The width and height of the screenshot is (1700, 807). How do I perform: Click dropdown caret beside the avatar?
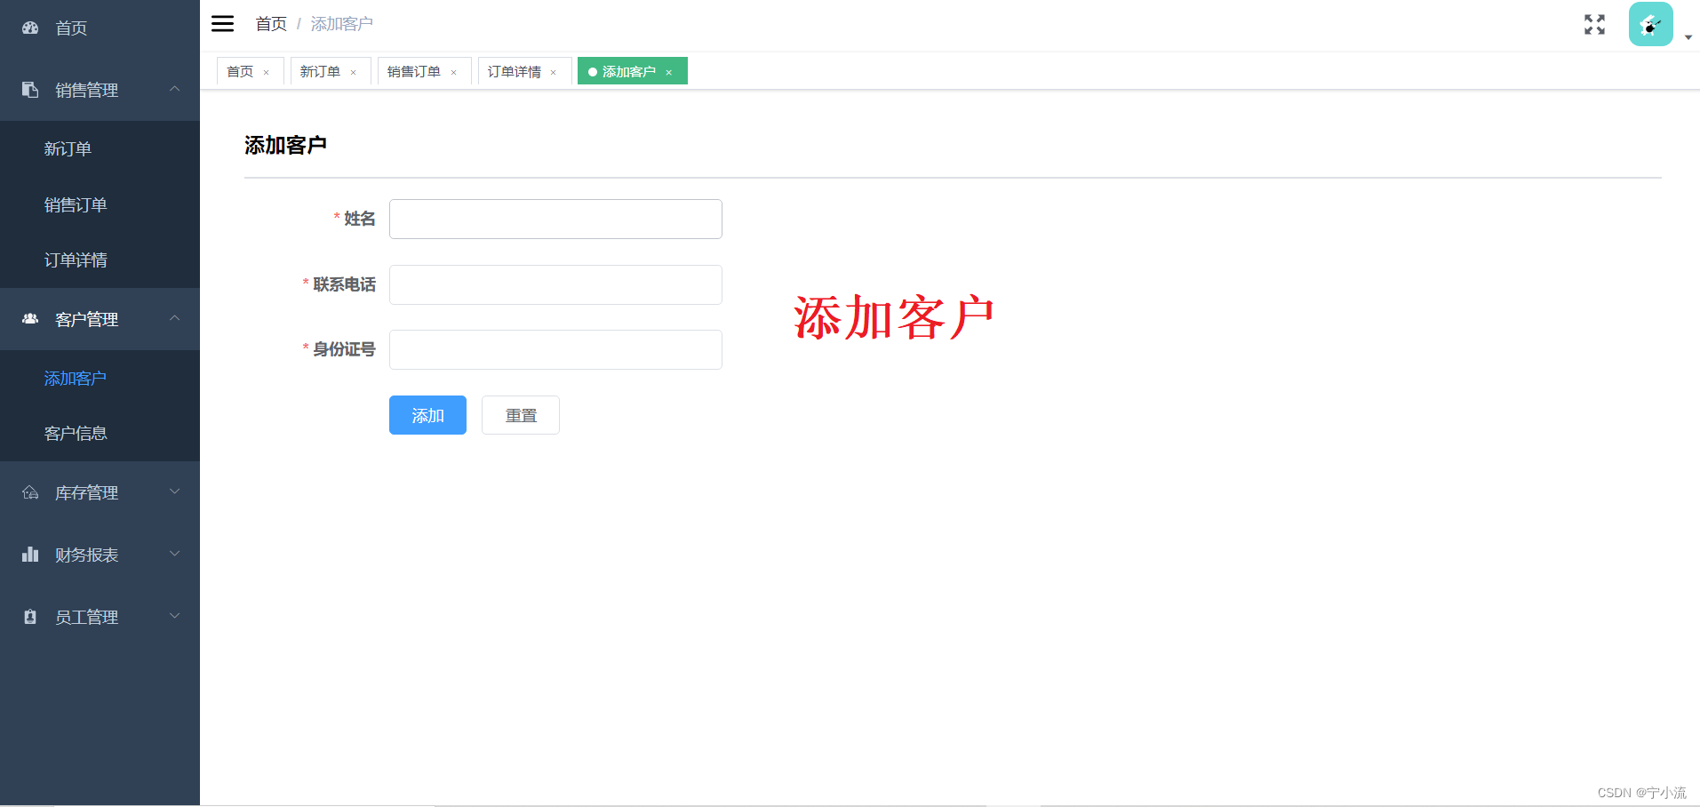pos(1688,37)
